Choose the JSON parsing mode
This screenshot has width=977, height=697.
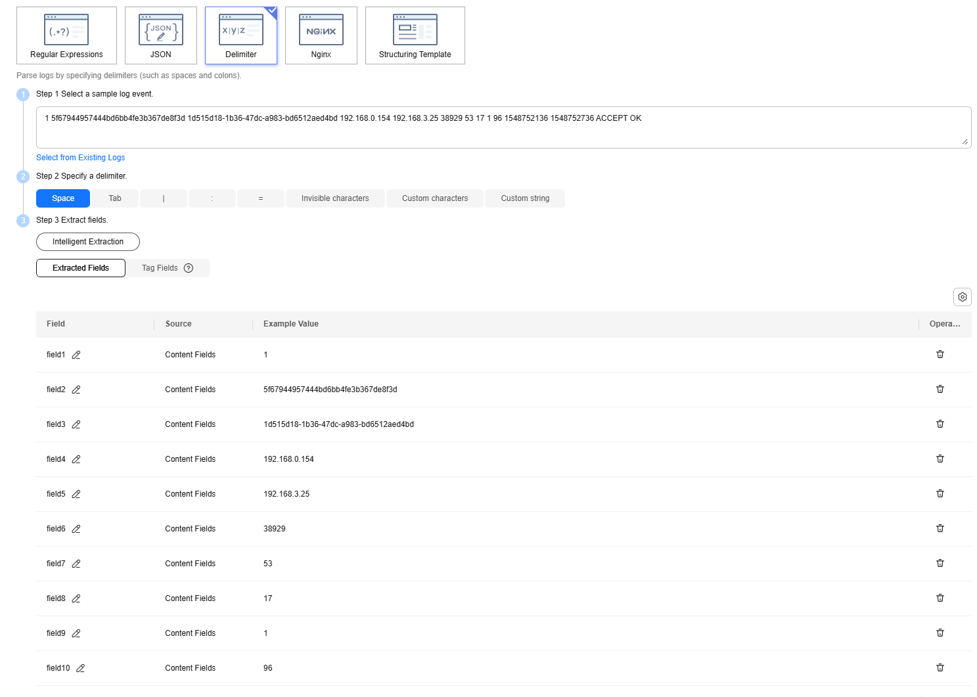(x=160, y=35)
